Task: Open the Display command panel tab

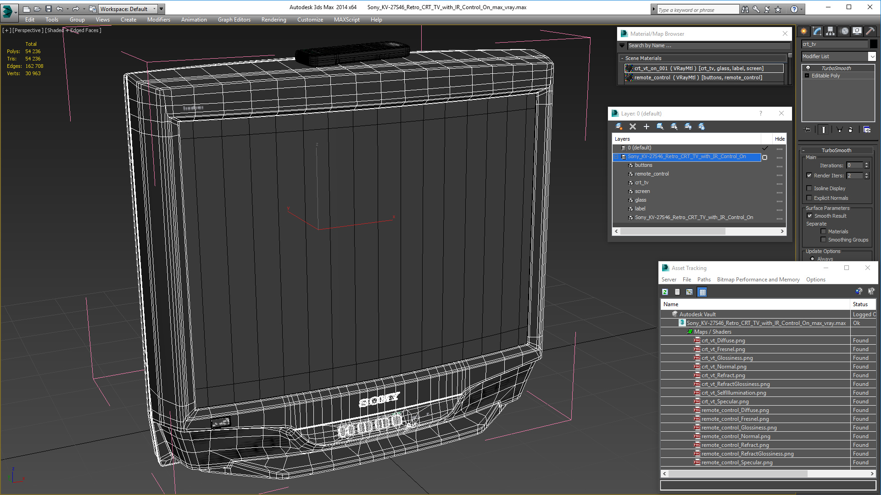Action: [857, 31]
